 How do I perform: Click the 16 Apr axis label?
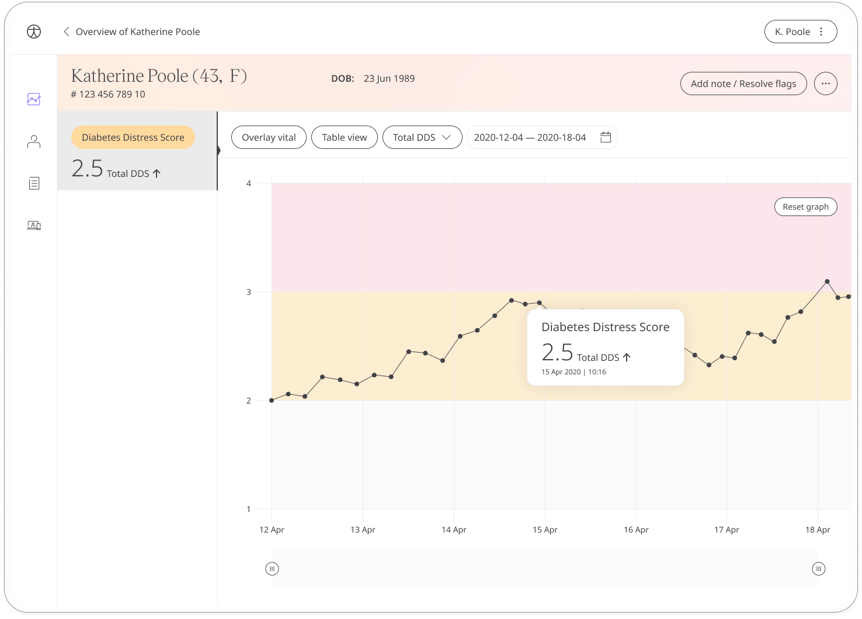[x=636, y=530]
